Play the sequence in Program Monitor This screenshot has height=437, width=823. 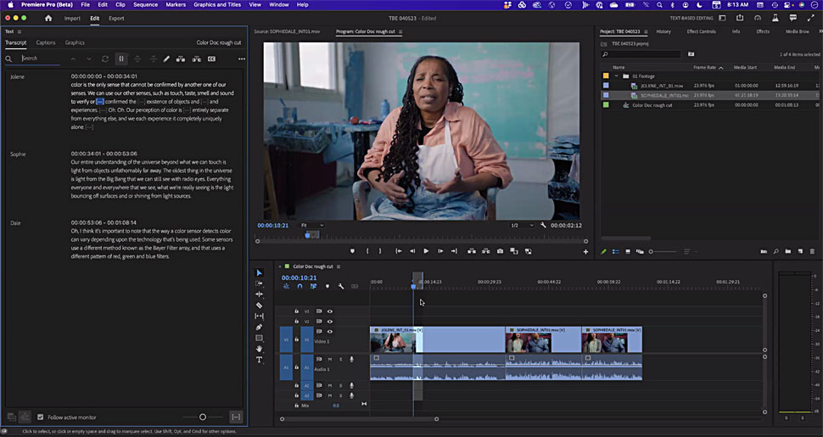426,251
